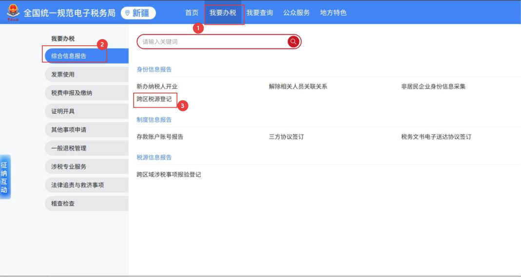The image size is (521, 277).
Task: Open 其他事项申请 in the sidebar
Action: [86, 130]
